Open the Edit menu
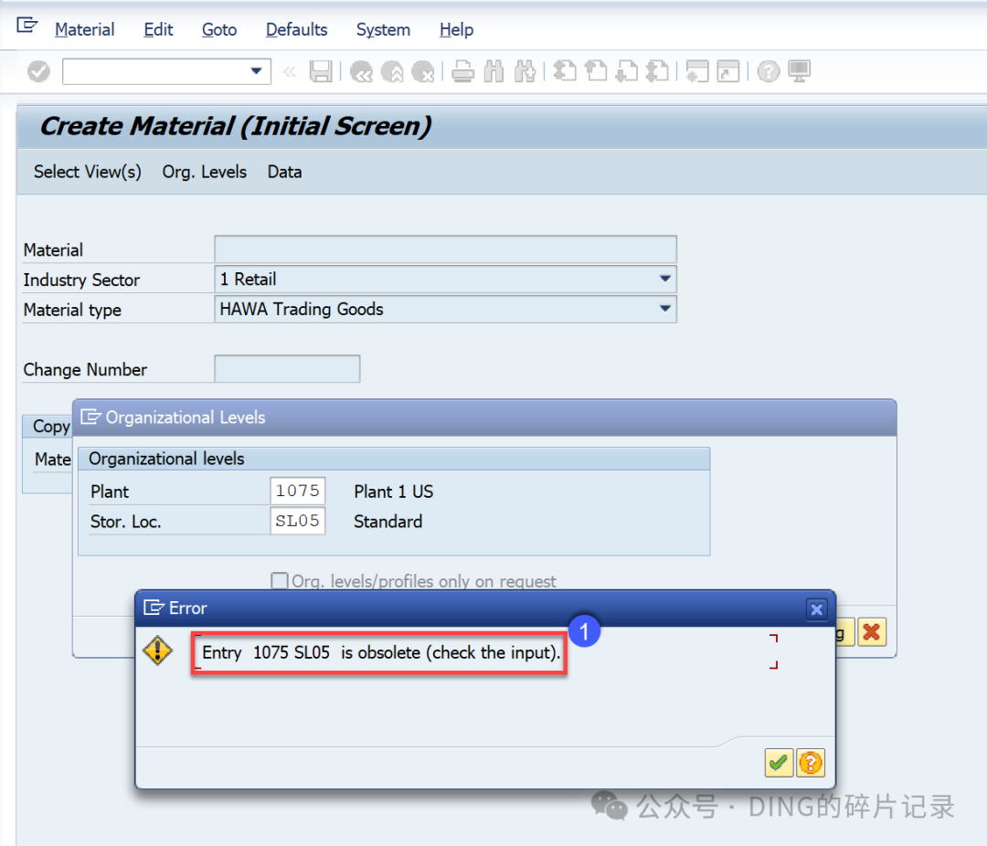The image size is (987, 846). click(158, 29)
